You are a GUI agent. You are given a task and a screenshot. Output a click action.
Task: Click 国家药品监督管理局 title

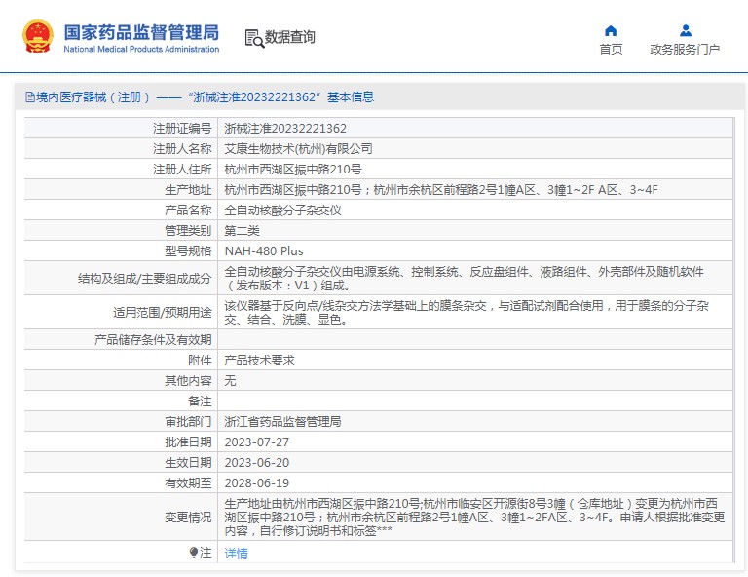tap(141, 32)
